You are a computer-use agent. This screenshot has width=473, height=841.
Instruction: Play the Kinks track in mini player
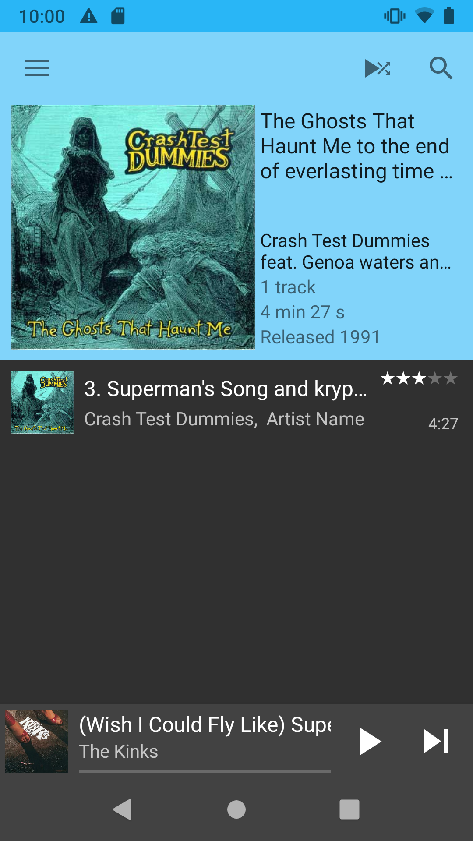pos(370,741)
